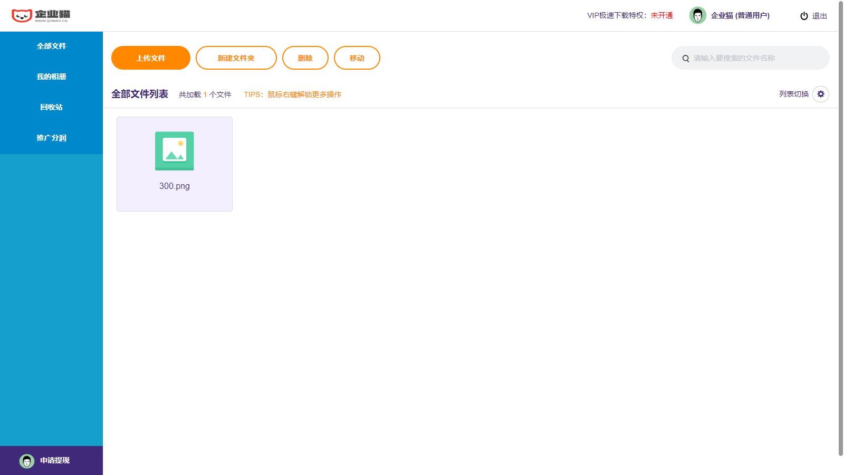The width and height of the screenshot is (844, 475).
Task: Click the 企业猫 logo in the top left
Action: (40, 15)
